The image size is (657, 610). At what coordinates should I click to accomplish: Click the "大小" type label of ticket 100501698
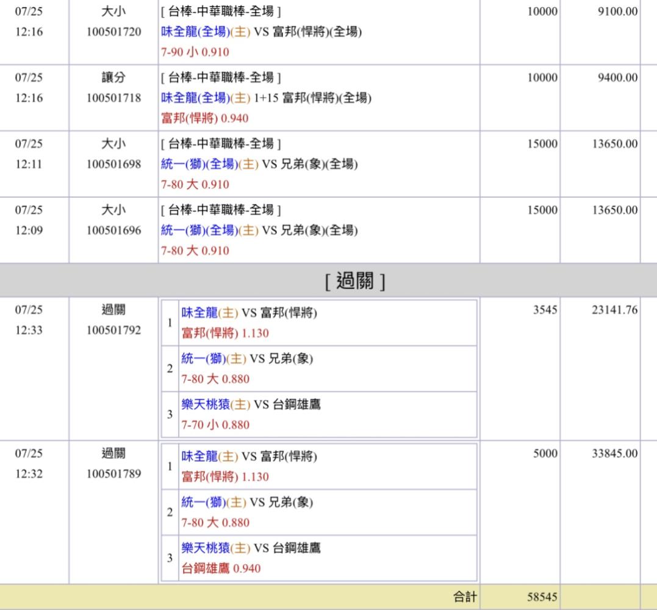[113, 144]
